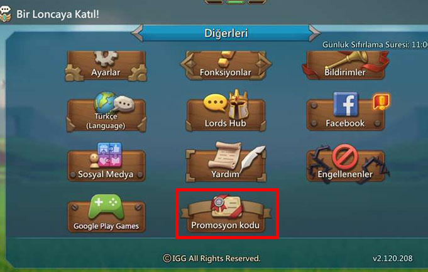
Task: Click the left arrow beside Diğerleri
Action: coord(137,33)
